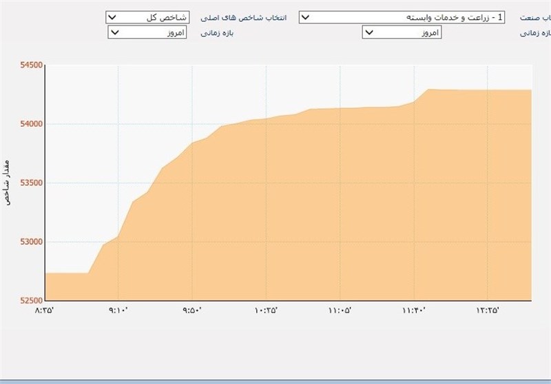
Task: Select the 54500 value on the Y-axis
Action: pos(30,65)
